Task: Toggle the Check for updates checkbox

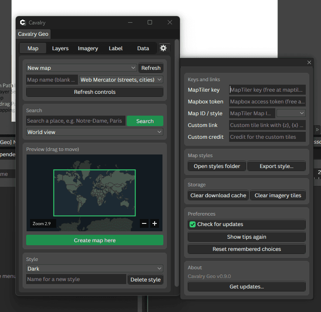Action: [193, 224]
